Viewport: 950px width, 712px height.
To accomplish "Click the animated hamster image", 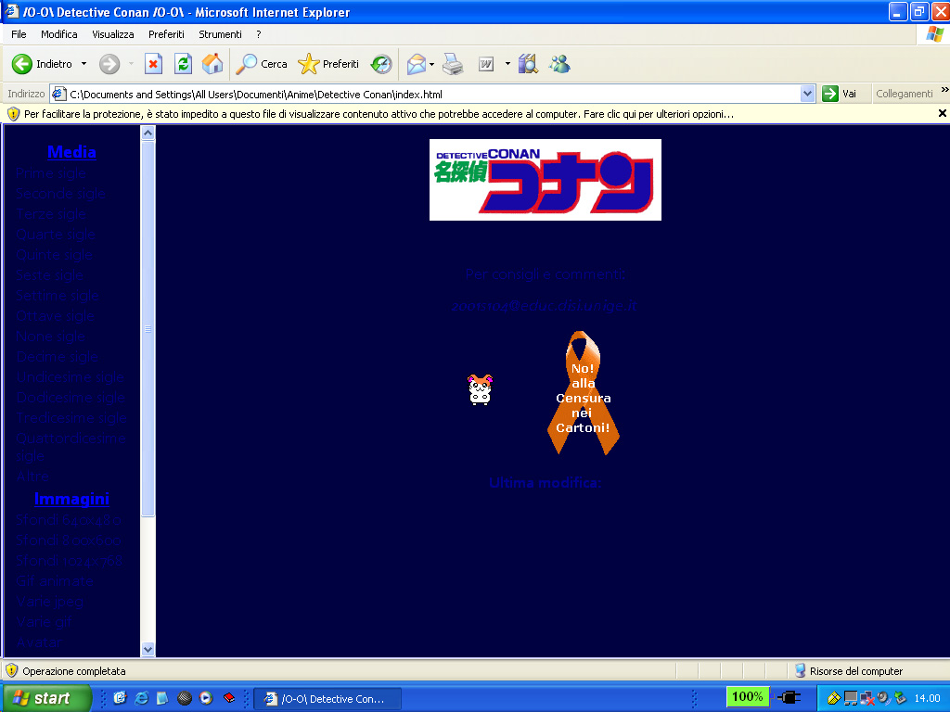I will coord(481,389).
